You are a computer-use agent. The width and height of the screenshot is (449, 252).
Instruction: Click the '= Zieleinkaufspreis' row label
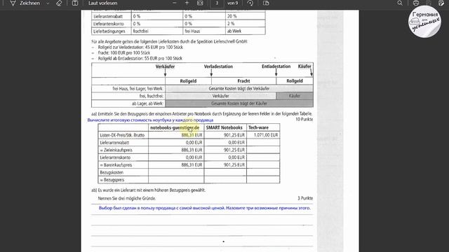tap(116, 150)
